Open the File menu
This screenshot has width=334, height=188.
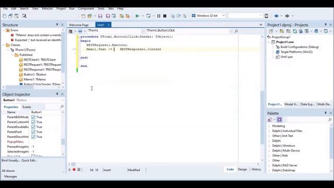(x=5, y=9)
